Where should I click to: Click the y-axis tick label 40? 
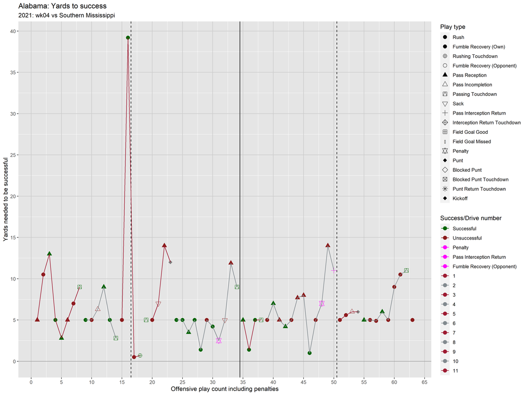coord(13,31)
